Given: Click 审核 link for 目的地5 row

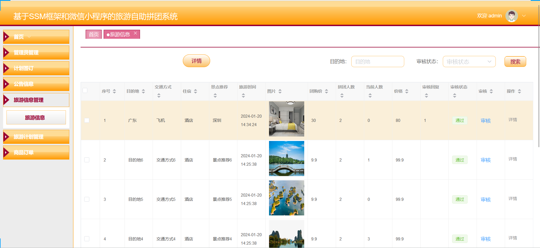Looking at the screenshot, I should [x=486, y=199].
